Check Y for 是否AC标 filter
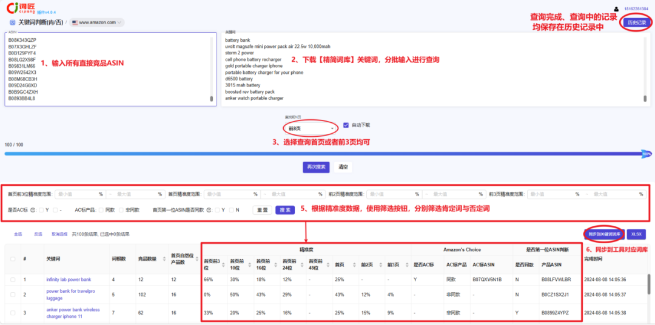Viewport: 655px width, 325px height. point(41,210)
